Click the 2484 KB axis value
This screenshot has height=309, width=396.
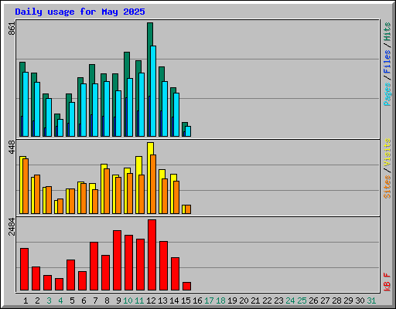pos(12,226)
